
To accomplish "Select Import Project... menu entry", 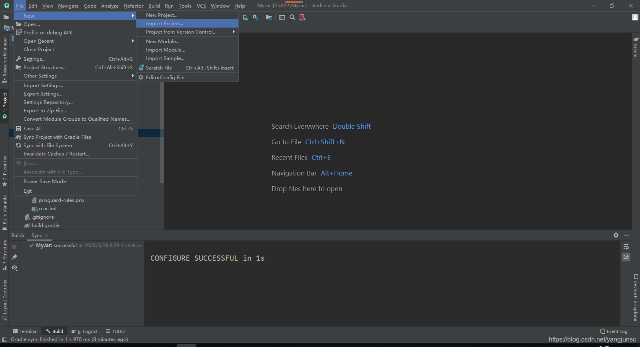I will 187,24.
